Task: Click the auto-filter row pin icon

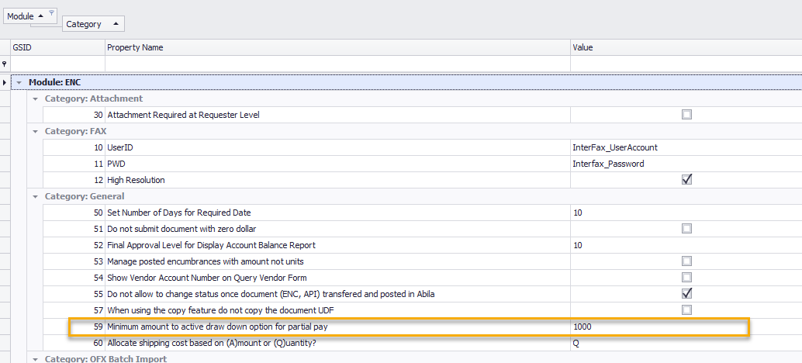Action: coord(5,64)
